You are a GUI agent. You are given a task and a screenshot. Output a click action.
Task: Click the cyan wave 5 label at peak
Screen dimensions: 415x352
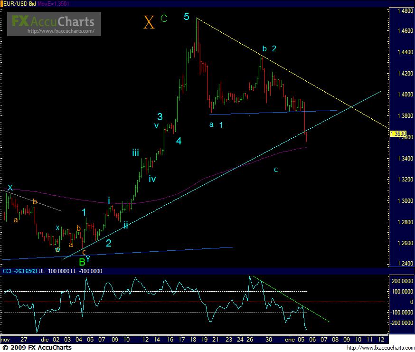[x=187, y=17]
